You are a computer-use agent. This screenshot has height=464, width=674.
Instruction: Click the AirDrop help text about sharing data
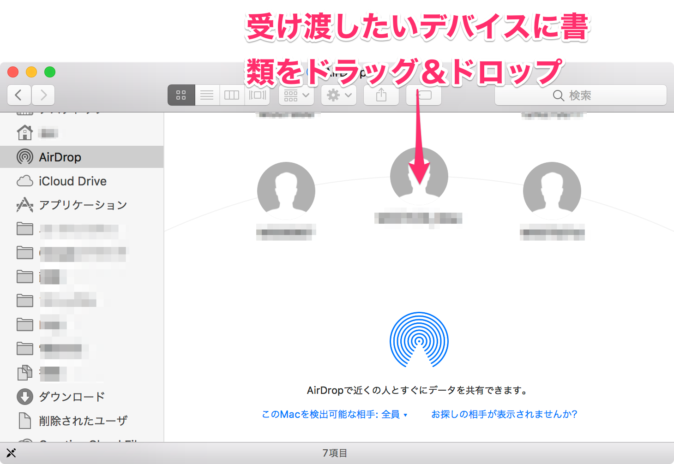click(x=417, y=390)
